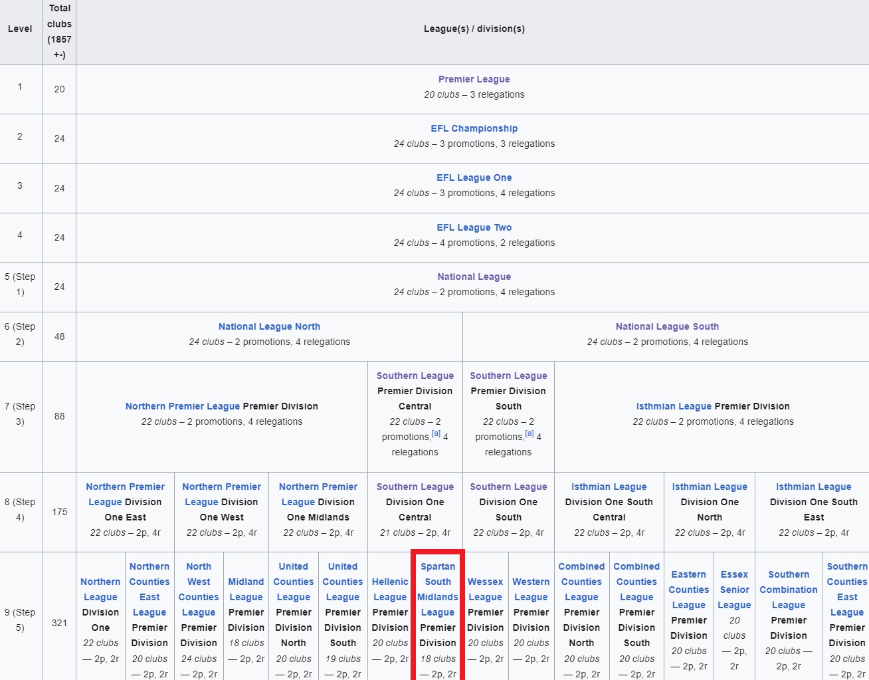Select Championship's '24 clubs – 3 promotions, 3 relegations' text
869x680 pixels.
(474, 144)
